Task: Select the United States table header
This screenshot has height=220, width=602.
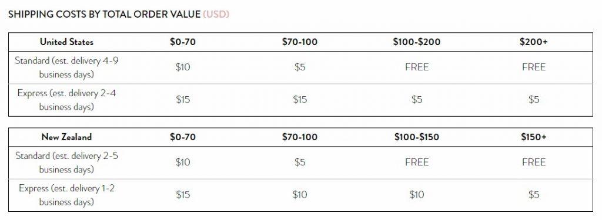Action: tap(67, 42)
